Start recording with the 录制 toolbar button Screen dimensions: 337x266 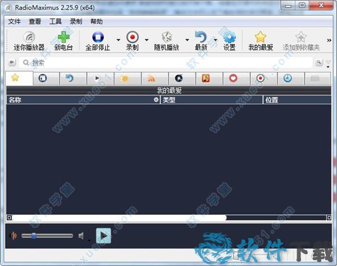click(133, 40)
